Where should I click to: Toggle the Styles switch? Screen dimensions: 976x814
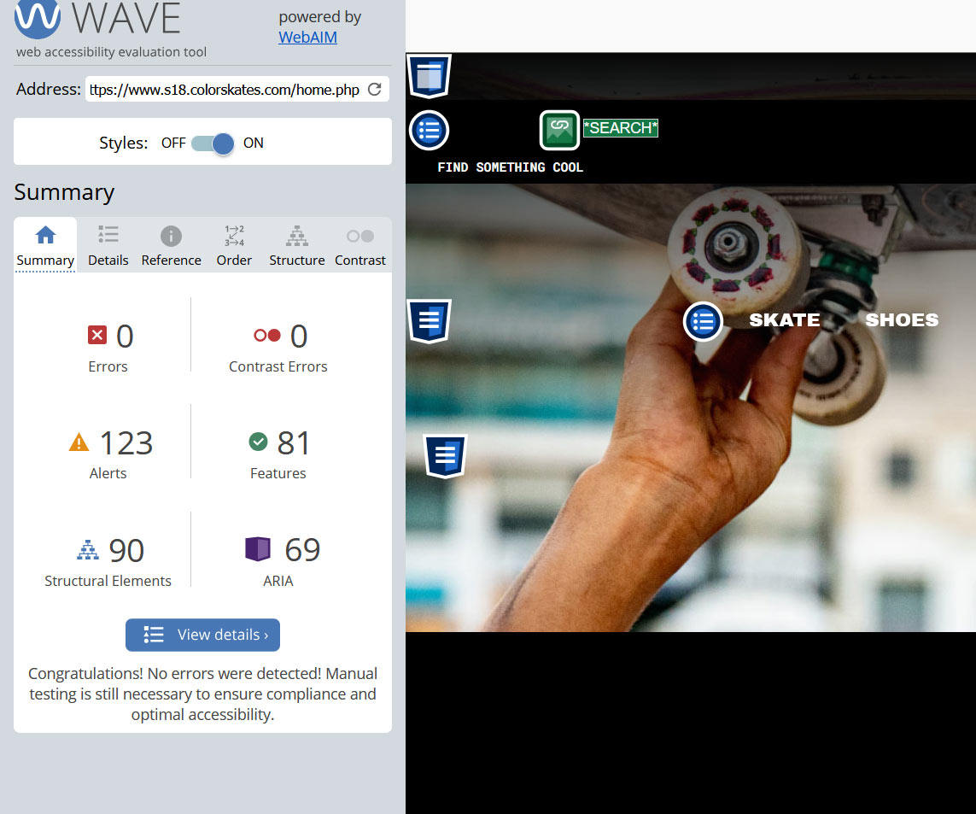[213, 143]
